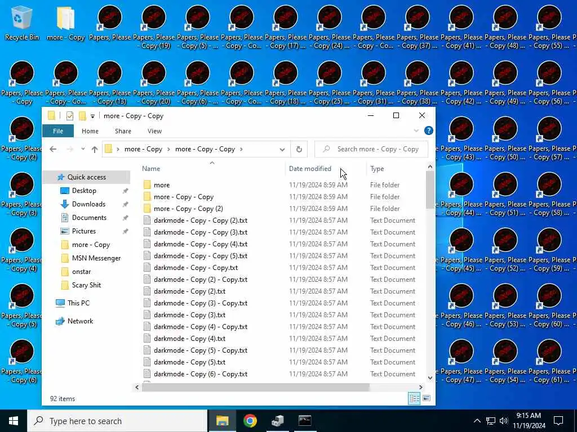Select 'Papers, Please - Copy (20)' desktop shortcut
577x432 pixels.
click(154, 83)
